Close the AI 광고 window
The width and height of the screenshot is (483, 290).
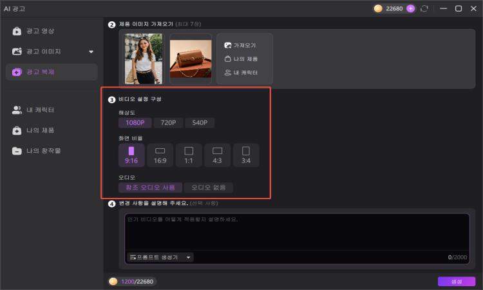click(474, 8)
